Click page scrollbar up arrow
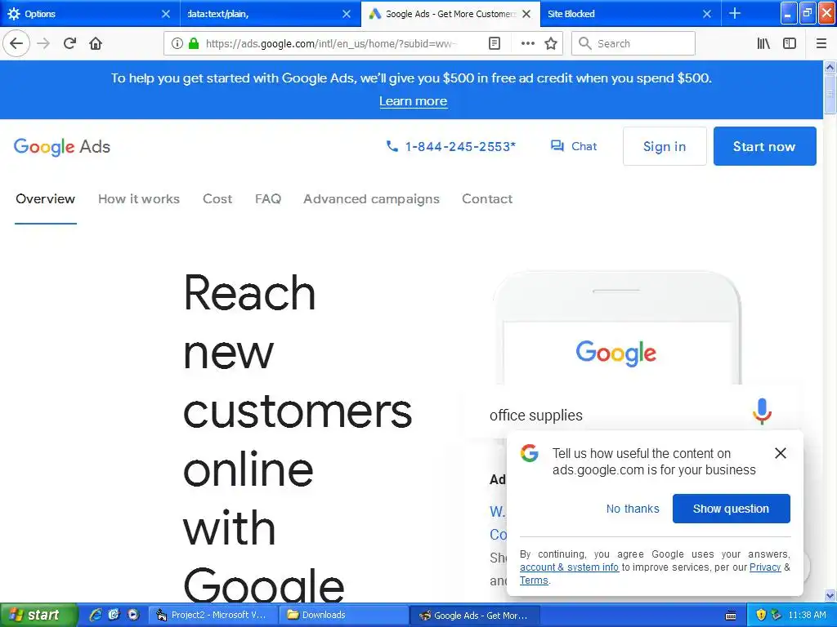The width and height of the screenshot is (837, 627). (x=830, y=67)
